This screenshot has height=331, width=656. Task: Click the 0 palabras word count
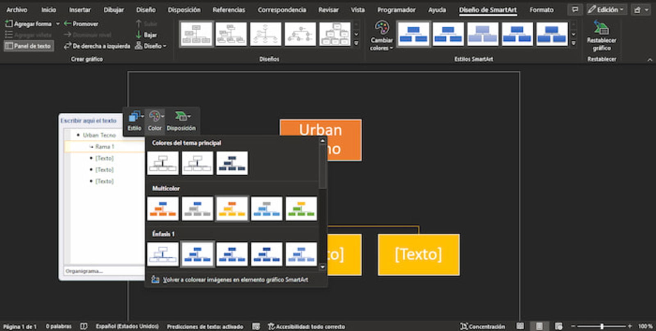(x=59, y=326)
